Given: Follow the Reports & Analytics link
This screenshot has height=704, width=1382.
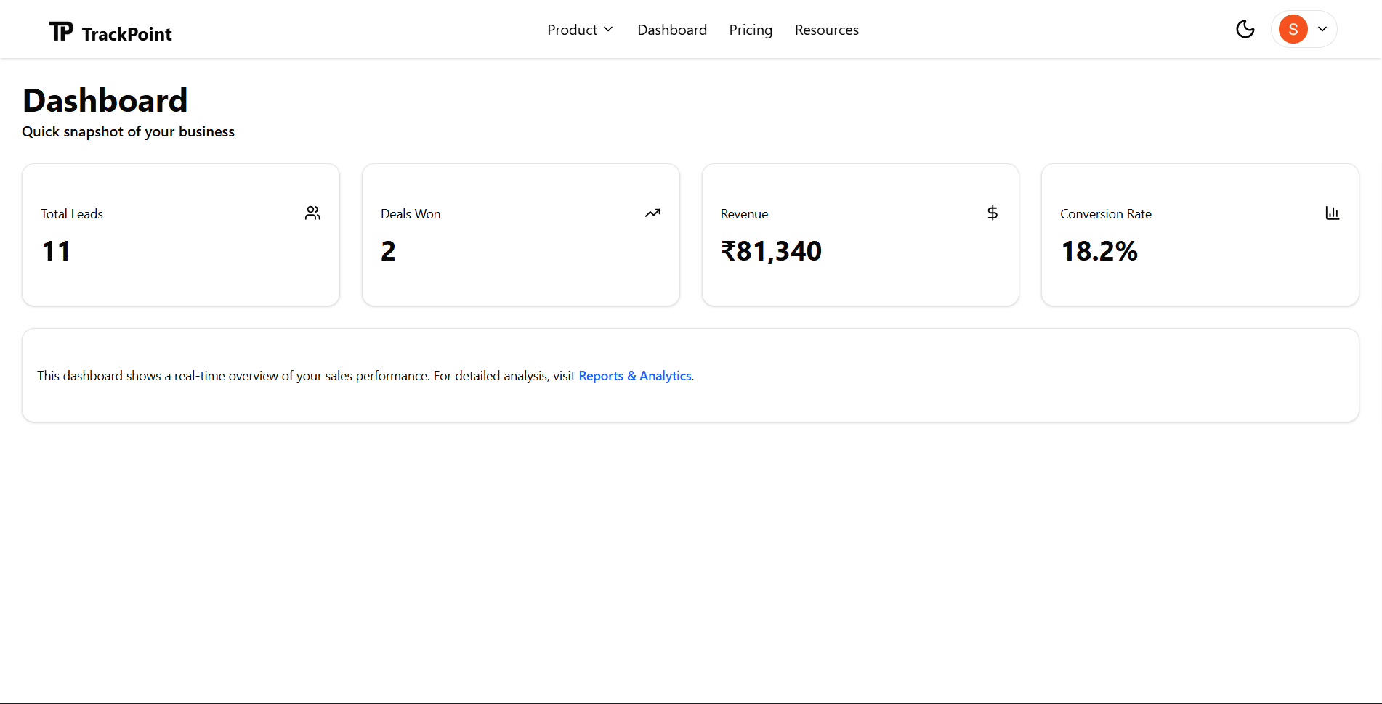Looking at the screenshot, I should (x=634, y=376).
